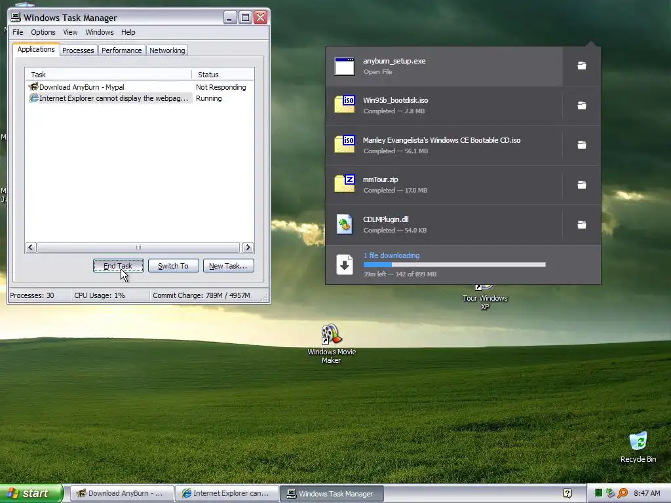Open folder for Win95b_bootdisk.iso download

(582, 105)
